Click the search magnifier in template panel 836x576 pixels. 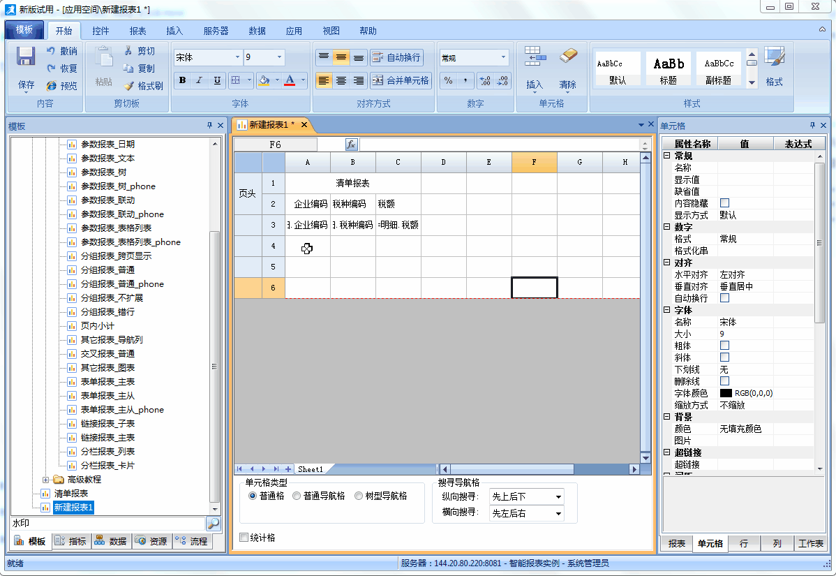[213, 523]
